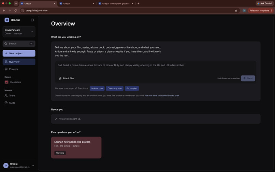Bookmark this page with the star icon
The height and width of the screenshot is (172, 275).
pyautogui.click(x=236, y=11)
